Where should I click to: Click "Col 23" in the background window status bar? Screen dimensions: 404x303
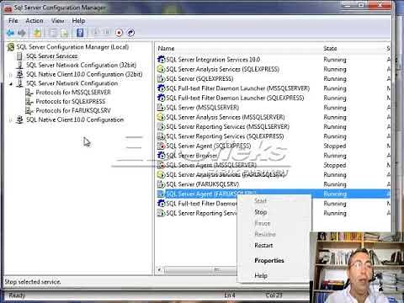tap(274, 295)
